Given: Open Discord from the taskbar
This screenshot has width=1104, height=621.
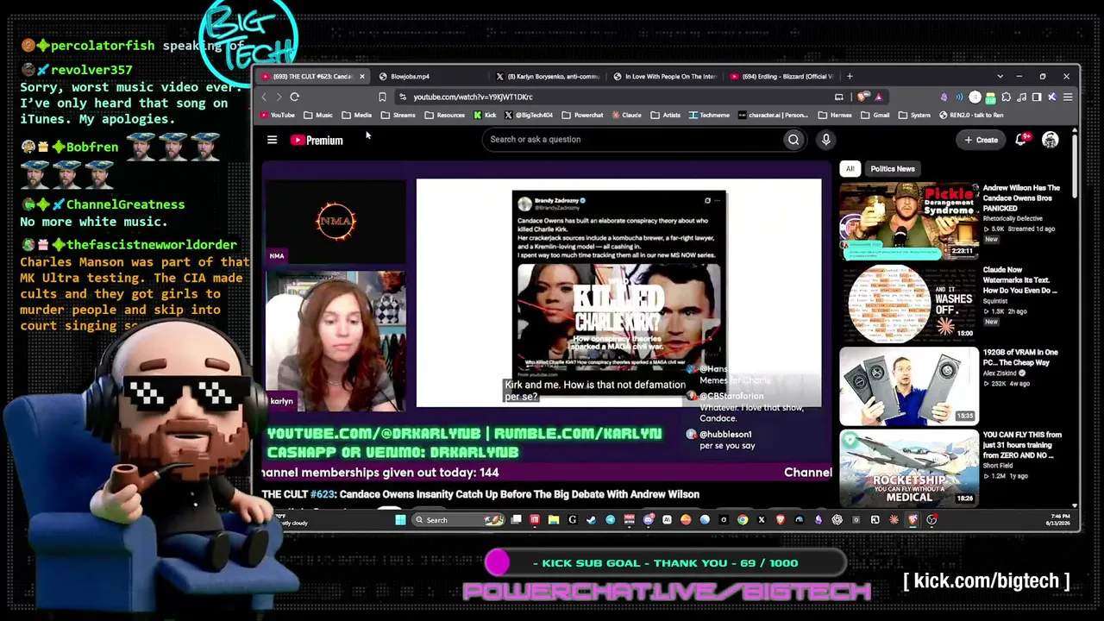Looking at the screenshot, I should coord(647,519).
